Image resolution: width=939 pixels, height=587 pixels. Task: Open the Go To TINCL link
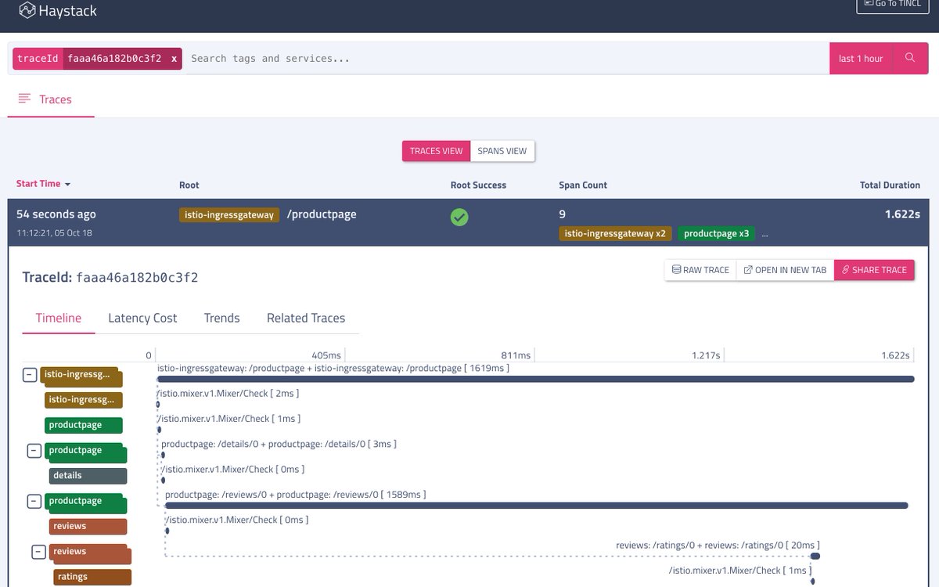click(x=893, y=4)
